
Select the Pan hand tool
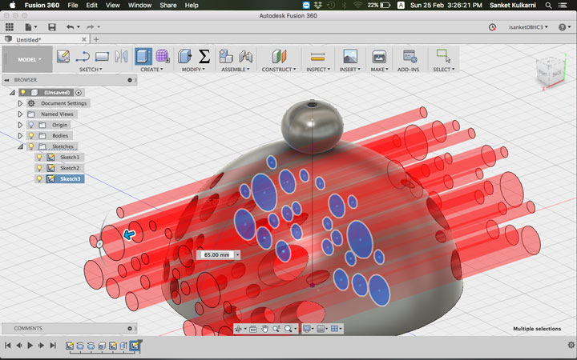(x=264, y=329)
